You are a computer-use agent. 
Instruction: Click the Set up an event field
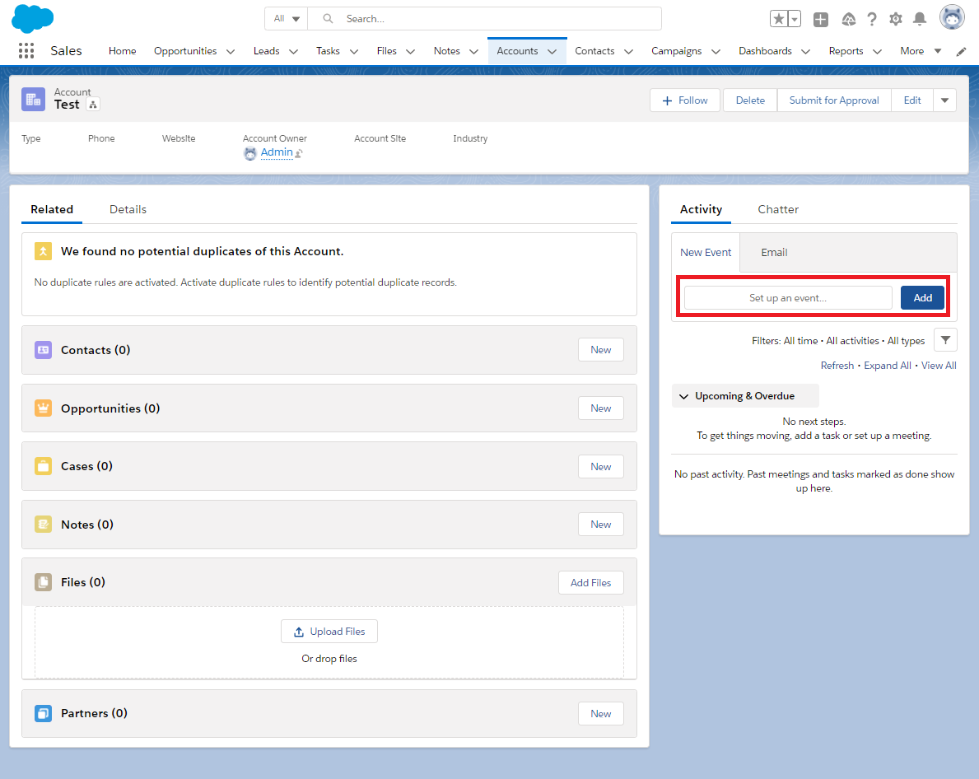click(788, 298)
